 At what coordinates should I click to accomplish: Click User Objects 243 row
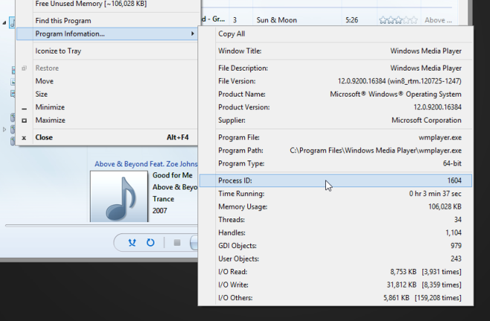click(336, 259)
